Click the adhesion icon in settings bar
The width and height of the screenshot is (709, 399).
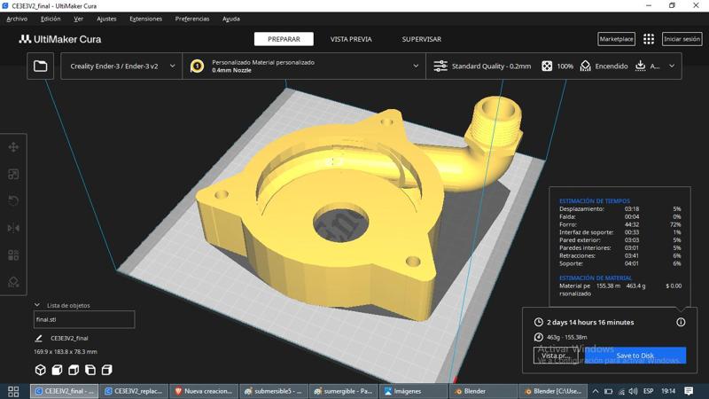point(640,66)
